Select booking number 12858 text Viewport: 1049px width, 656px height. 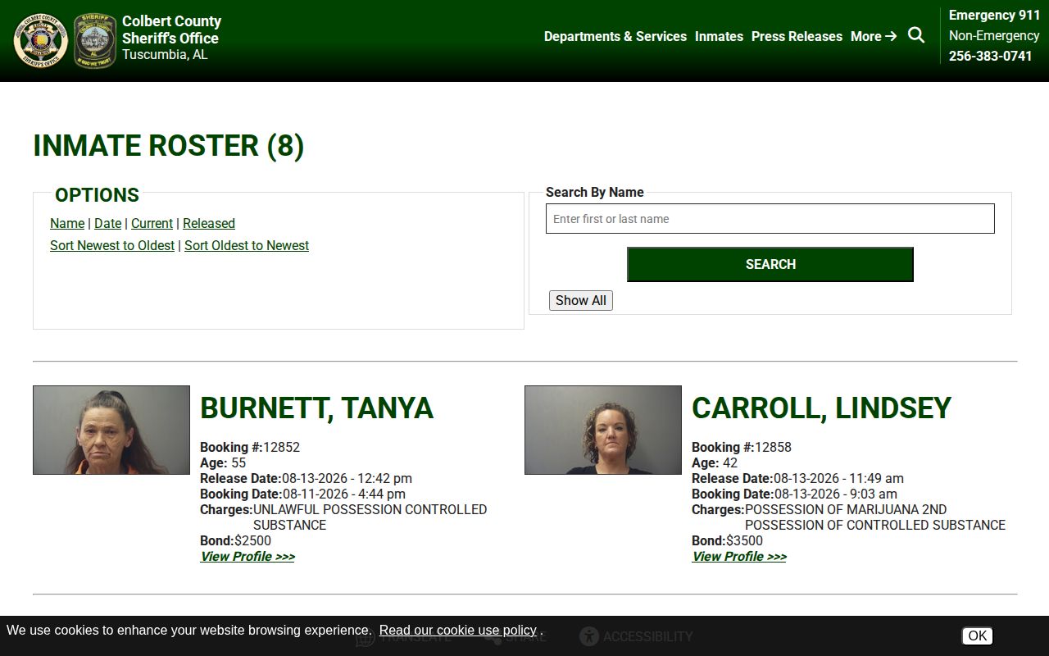(773, 447)
